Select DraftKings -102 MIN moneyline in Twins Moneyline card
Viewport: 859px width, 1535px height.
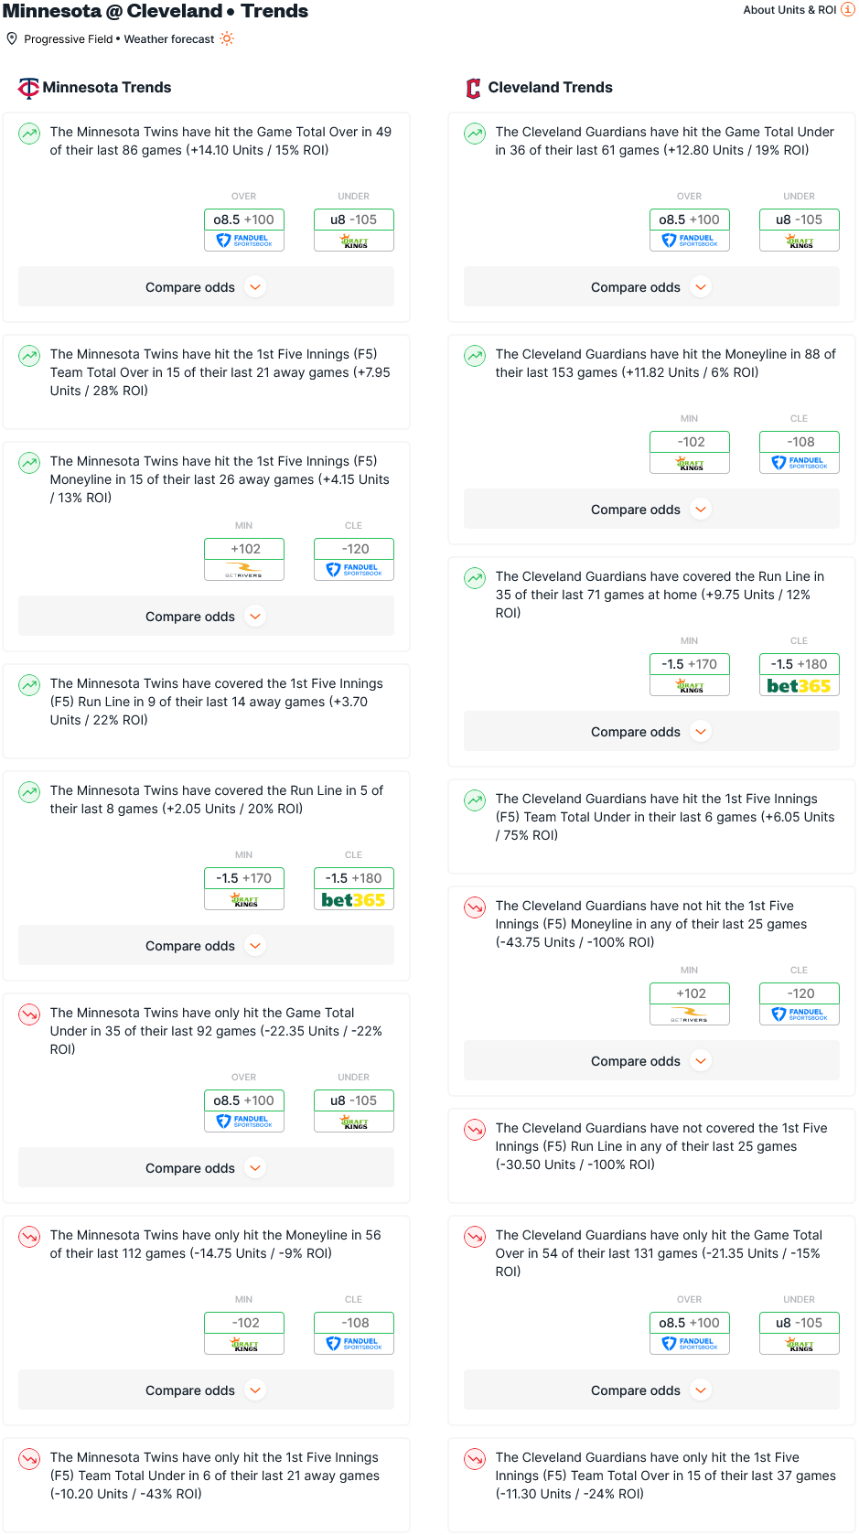[244, 1333]
